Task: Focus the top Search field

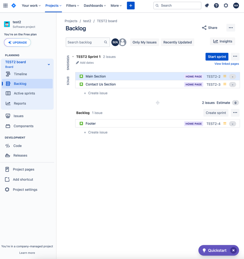Action: click(177, 6)
